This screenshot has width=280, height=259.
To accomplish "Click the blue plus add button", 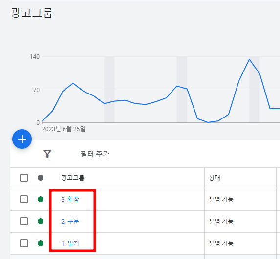I will point(22,139).
